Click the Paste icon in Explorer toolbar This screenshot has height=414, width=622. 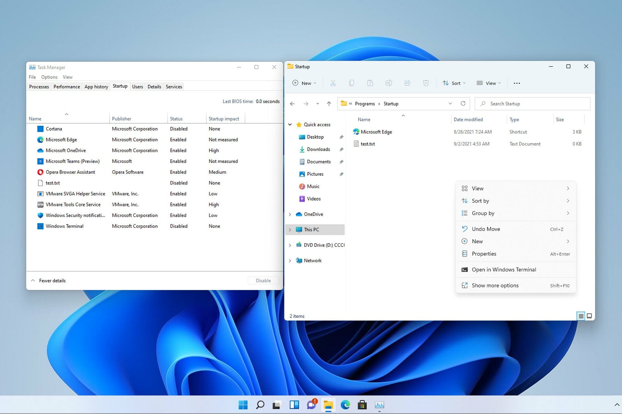click(370, 83)
